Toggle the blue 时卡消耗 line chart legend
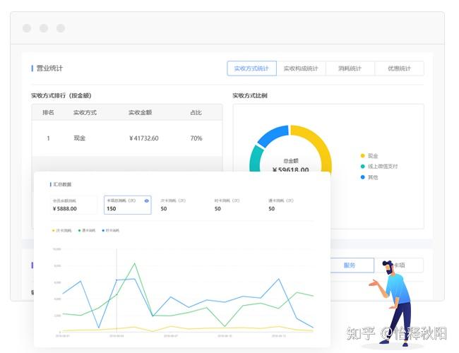The image size is (459, 353). click(111, 231)
